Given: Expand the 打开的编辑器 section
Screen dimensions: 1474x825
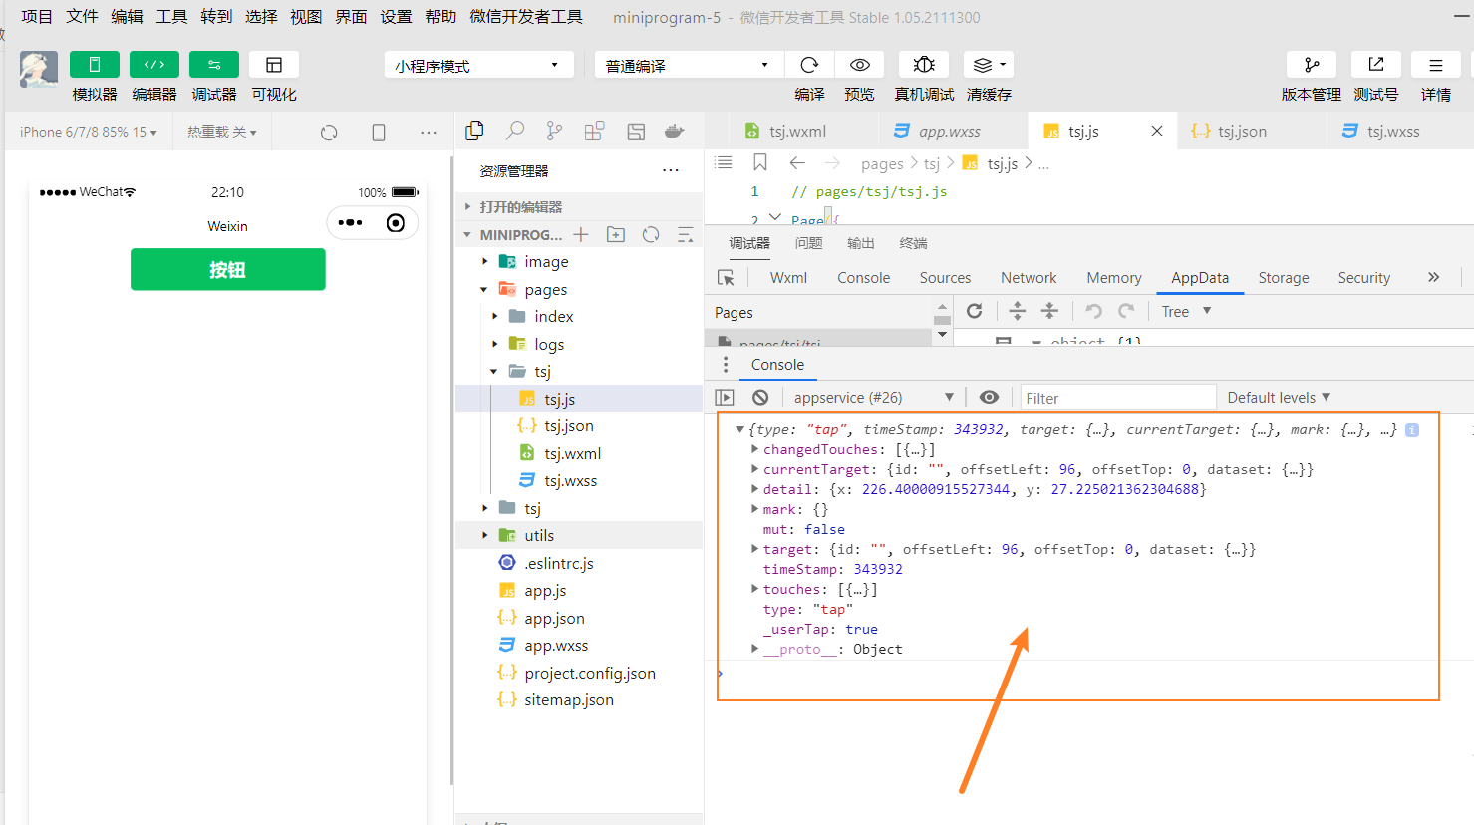Looking at the screenshot, I should point(578,207).
